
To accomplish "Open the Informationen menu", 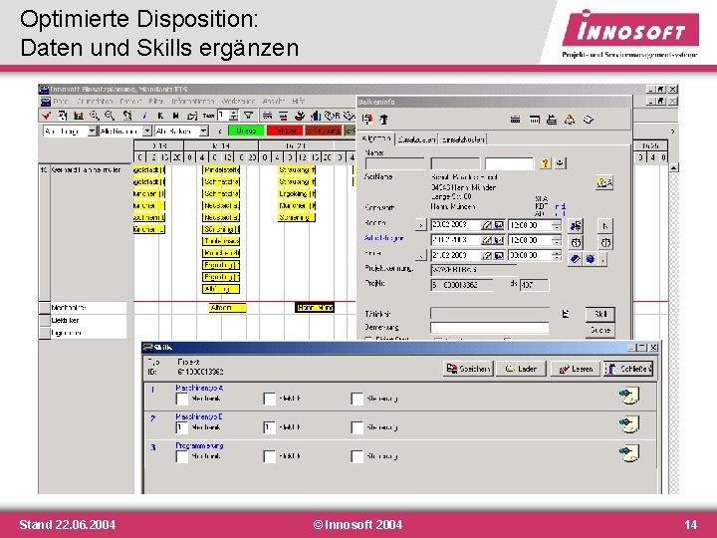I will [192, 101].
